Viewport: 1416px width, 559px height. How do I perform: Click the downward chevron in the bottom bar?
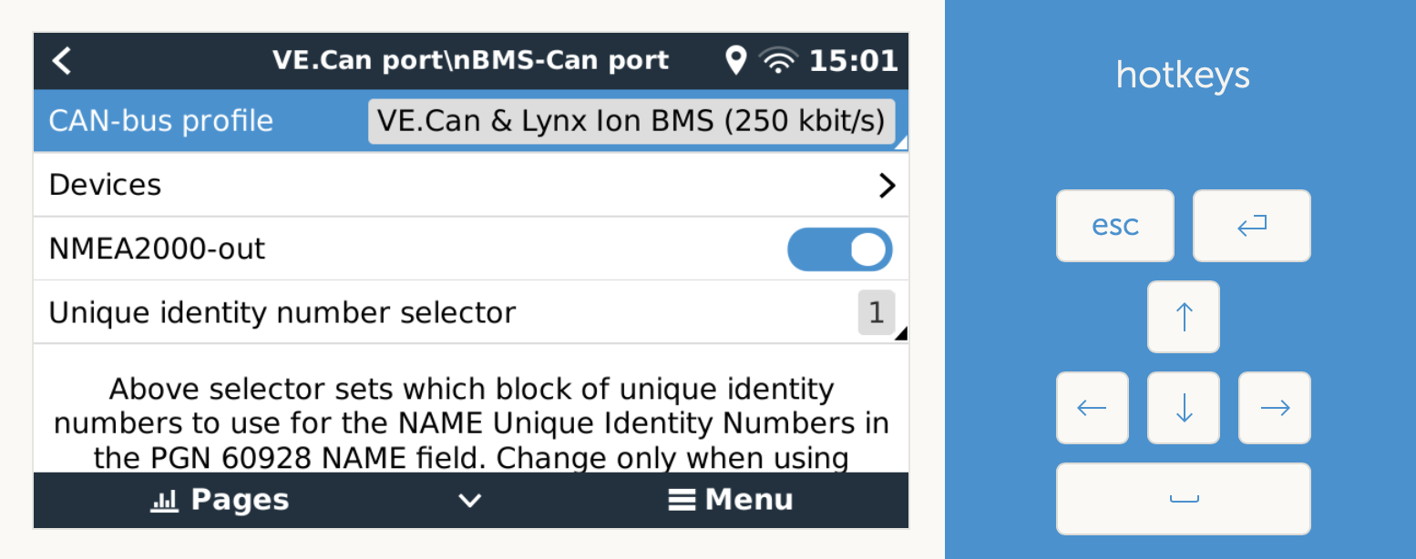click(469, 500)
